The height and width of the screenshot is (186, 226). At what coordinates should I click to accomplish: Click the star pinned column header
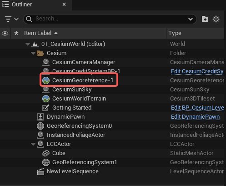[16, 33]
